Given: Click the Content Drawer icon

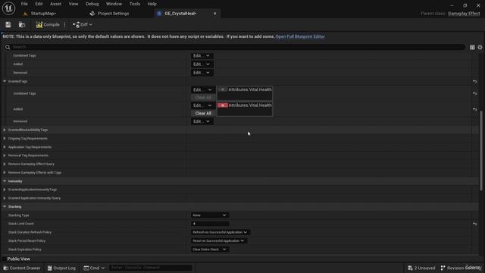Looking at the screenshot, I should coord(6,268).
